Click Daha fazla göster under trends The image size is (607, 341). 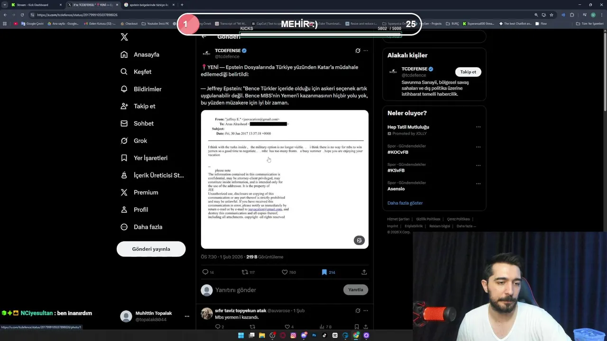click(x=405, y=203)
